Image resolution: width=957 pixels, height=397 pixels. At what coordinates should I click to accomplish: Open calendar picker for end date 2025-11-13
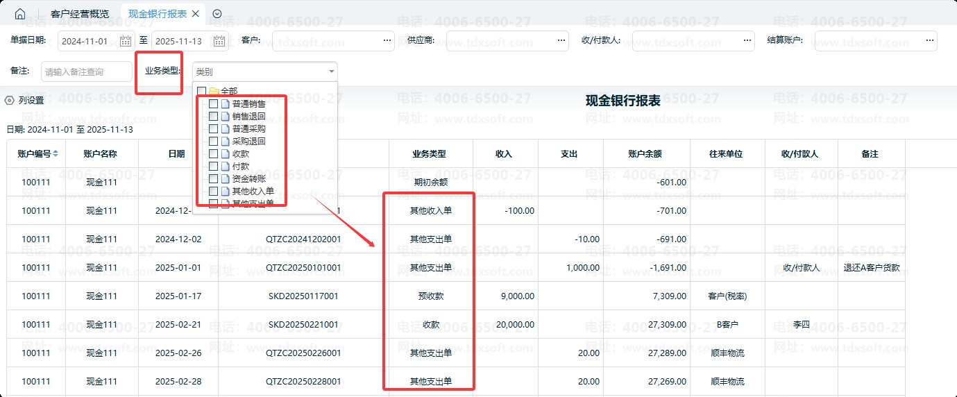point(219,41)
